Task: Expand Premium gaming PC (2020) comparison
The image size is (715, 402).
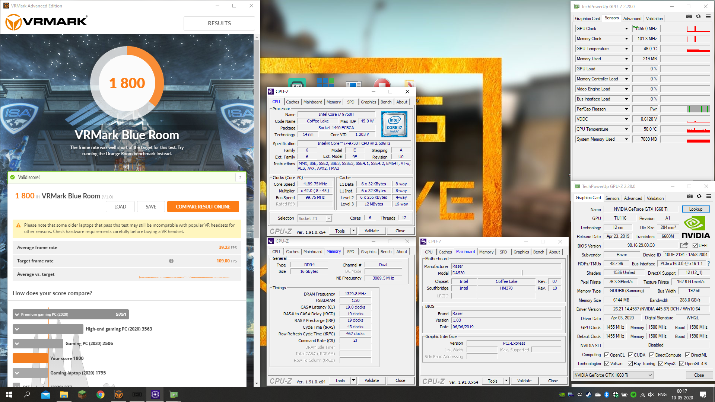Action: point(17,315)
